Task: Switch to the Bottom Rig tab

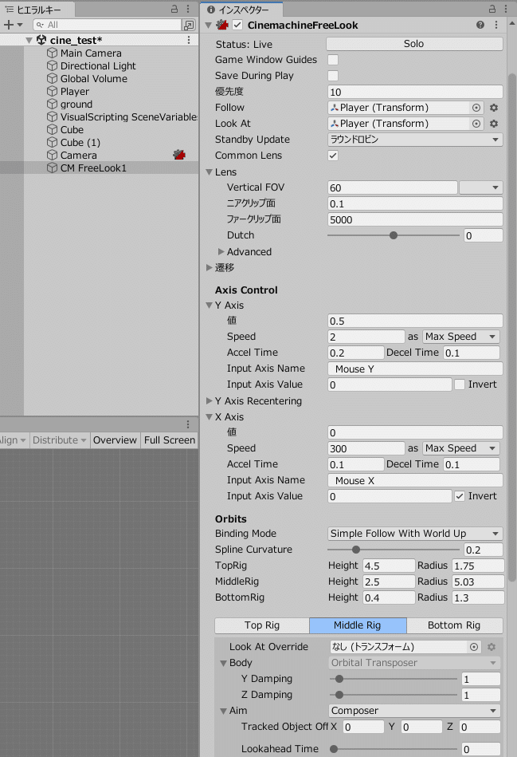Action: 455,625
